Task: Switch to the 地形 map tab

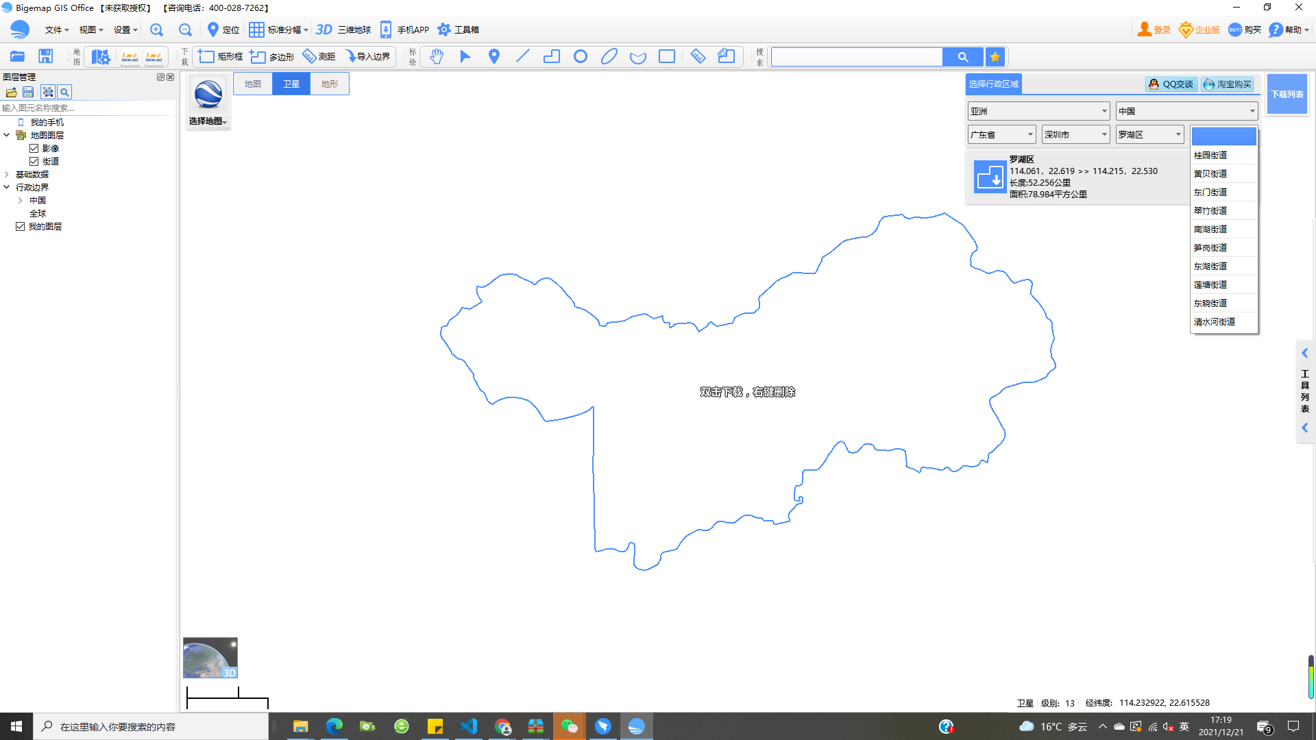Action: (330, 84)
